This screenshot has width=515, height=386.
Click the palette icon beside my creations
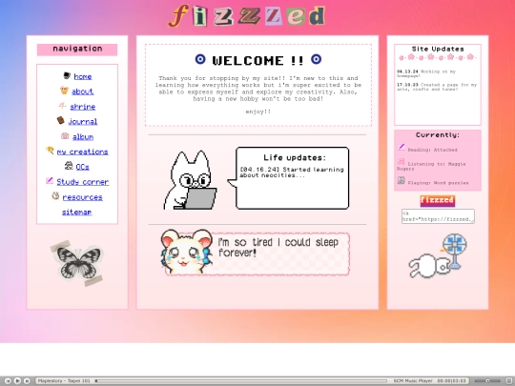tap(50, 151)
